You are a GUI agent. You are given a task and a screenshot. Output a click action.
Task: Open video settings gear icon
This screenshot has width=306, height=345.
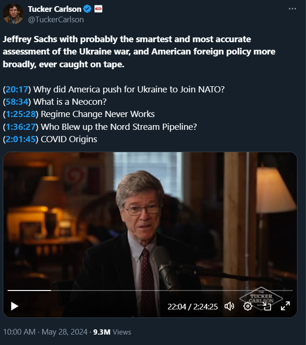248,306
